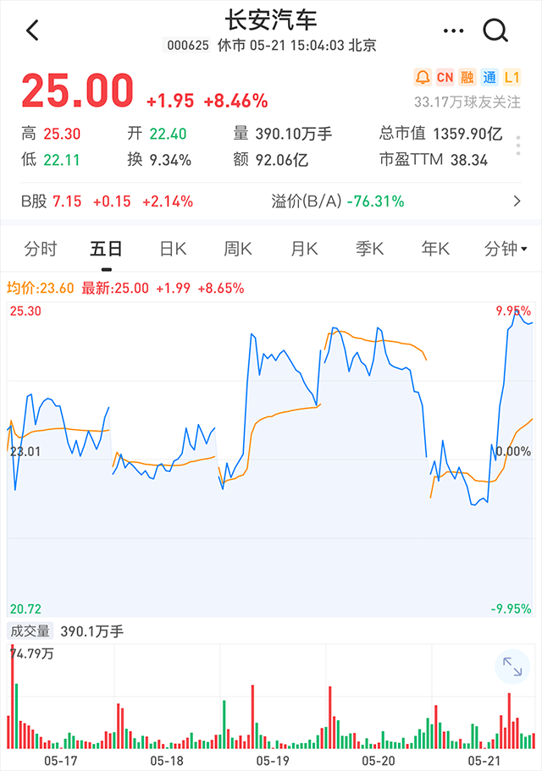Tap the 通 stock connect badge
This screenshot has width=542, height=771.
[x=489, y=77]
